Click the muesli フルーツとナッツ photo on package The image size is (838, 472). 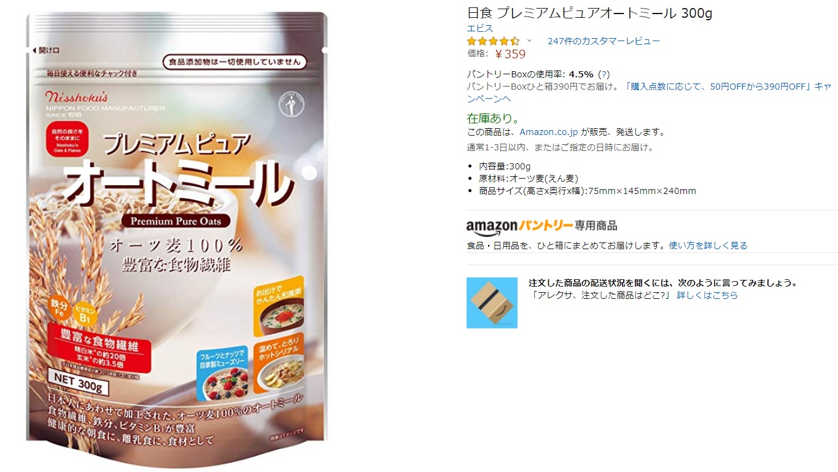point(222,373)
